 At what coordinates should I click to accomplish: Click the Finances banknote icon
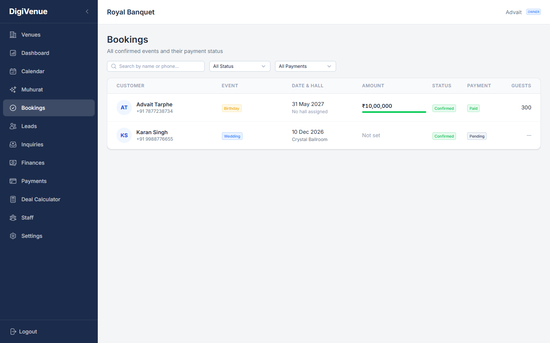pos(13,163)
